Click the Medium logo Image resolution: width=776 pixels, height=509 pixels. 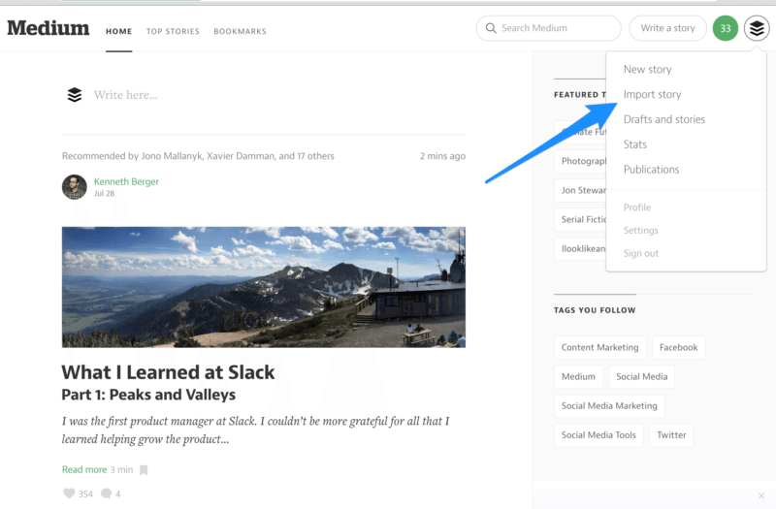pos(48,28)
